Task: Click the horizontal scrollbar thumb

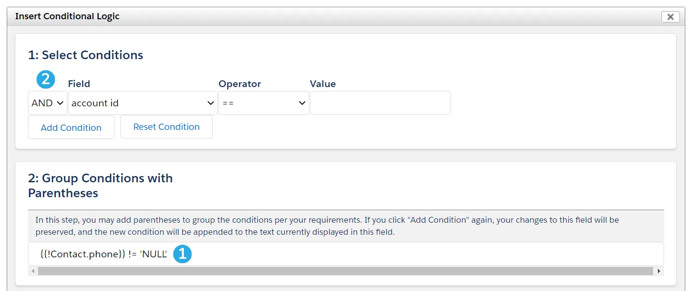Action: 345,271
